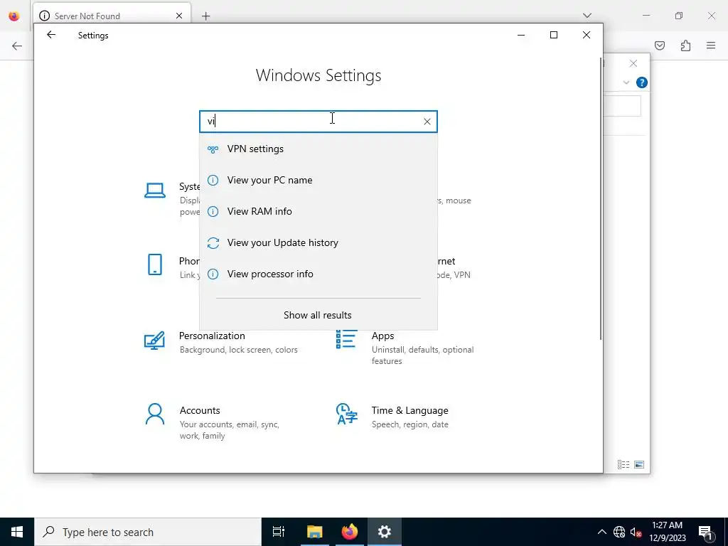Select View your PC name suggestion
The height and width of the screenshot is (546, 728).
point(318,180)
